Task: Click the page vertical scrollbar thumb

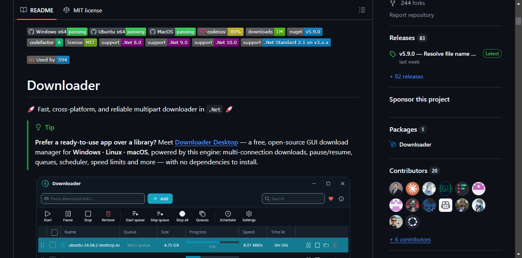Action: pos(518,21)
